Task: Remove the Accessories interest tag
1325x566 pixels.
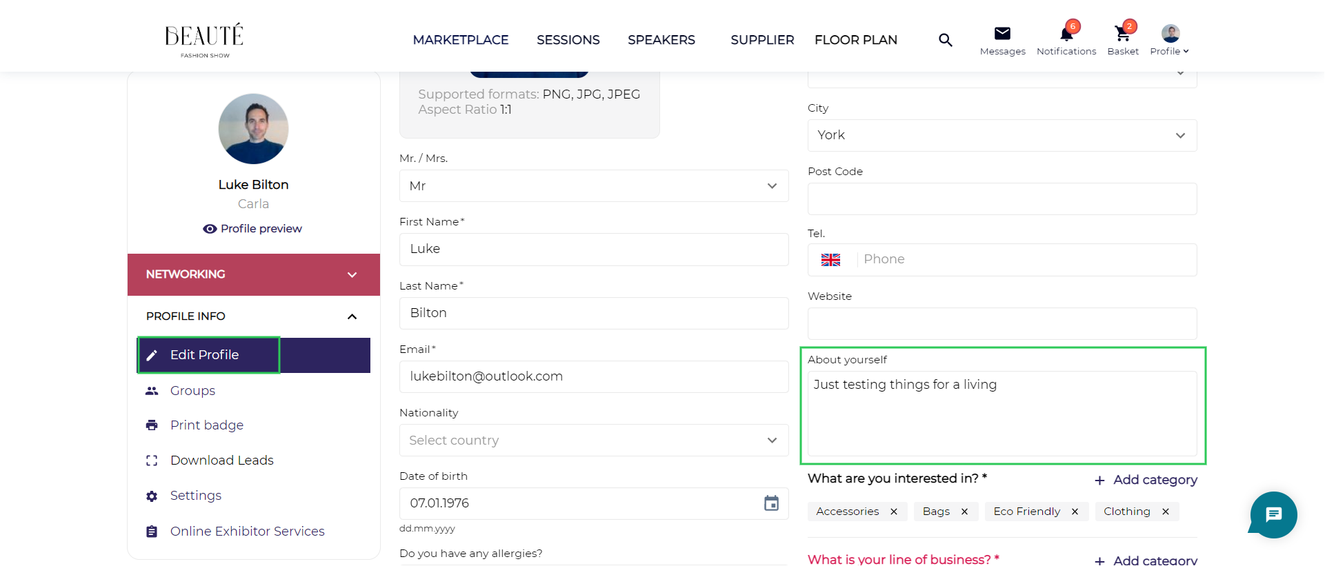Action: (x=894, y=512)
